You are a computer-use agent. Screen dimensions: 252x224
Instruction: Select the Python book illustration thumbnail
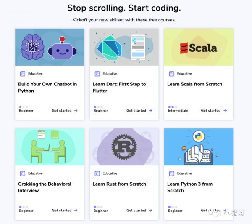(198, 147)
